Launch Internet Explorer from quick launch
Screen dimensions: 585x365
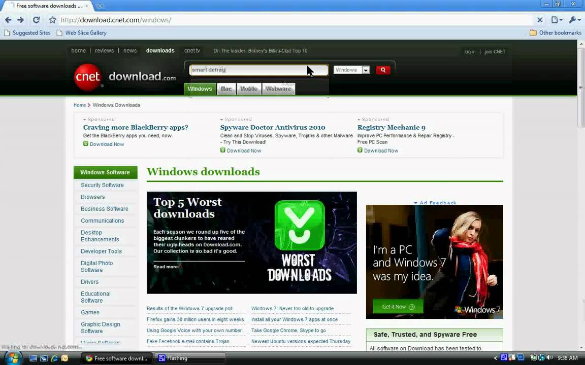coord(54,358)
